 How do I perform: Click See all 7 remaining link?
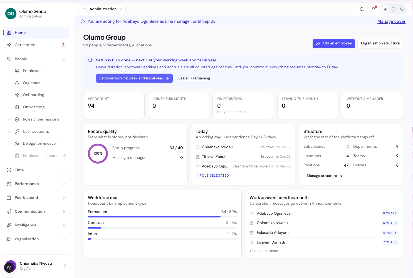click(194, 78)
